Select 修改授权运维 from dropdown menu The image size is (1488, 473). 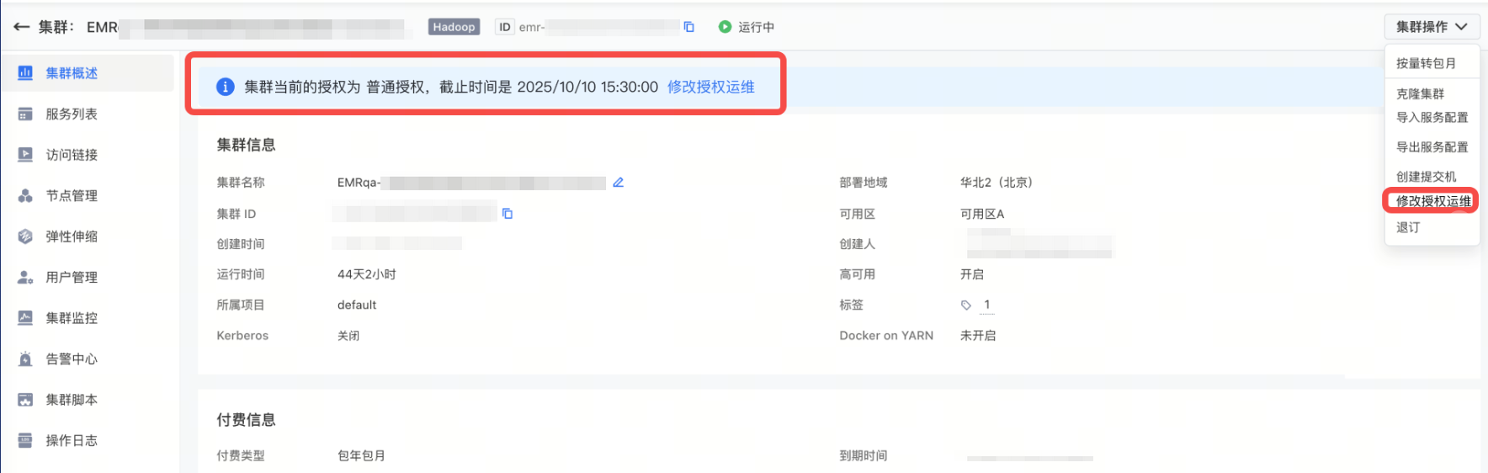[1433, 201]
